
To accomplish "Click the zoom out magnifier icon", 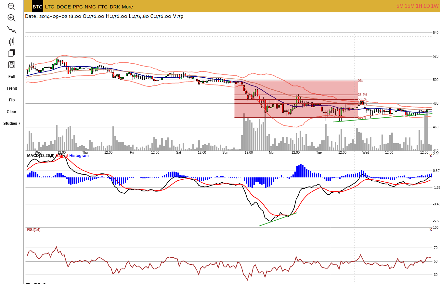I will pos(11,6).
